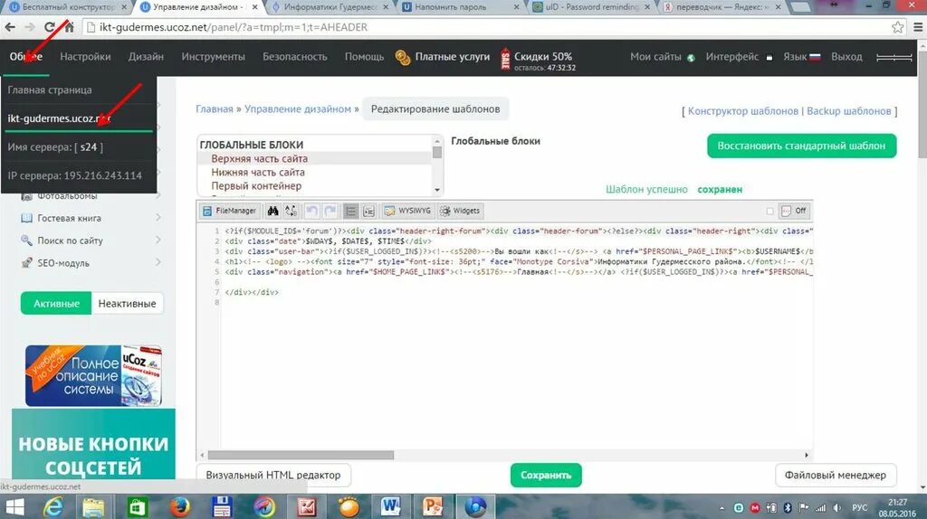Select Первый контейнер template
Viewport: 927px width, 519px height.
tap(256, 186)
